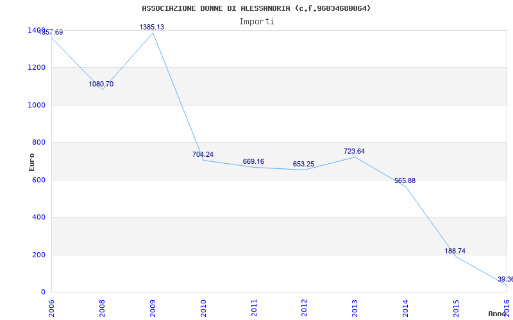Image resolution: width=513 pixels, height=320 pixels.
Task: Click the 200 y-axis tick label
Action: pyautogui.click(x=38, y=255)
